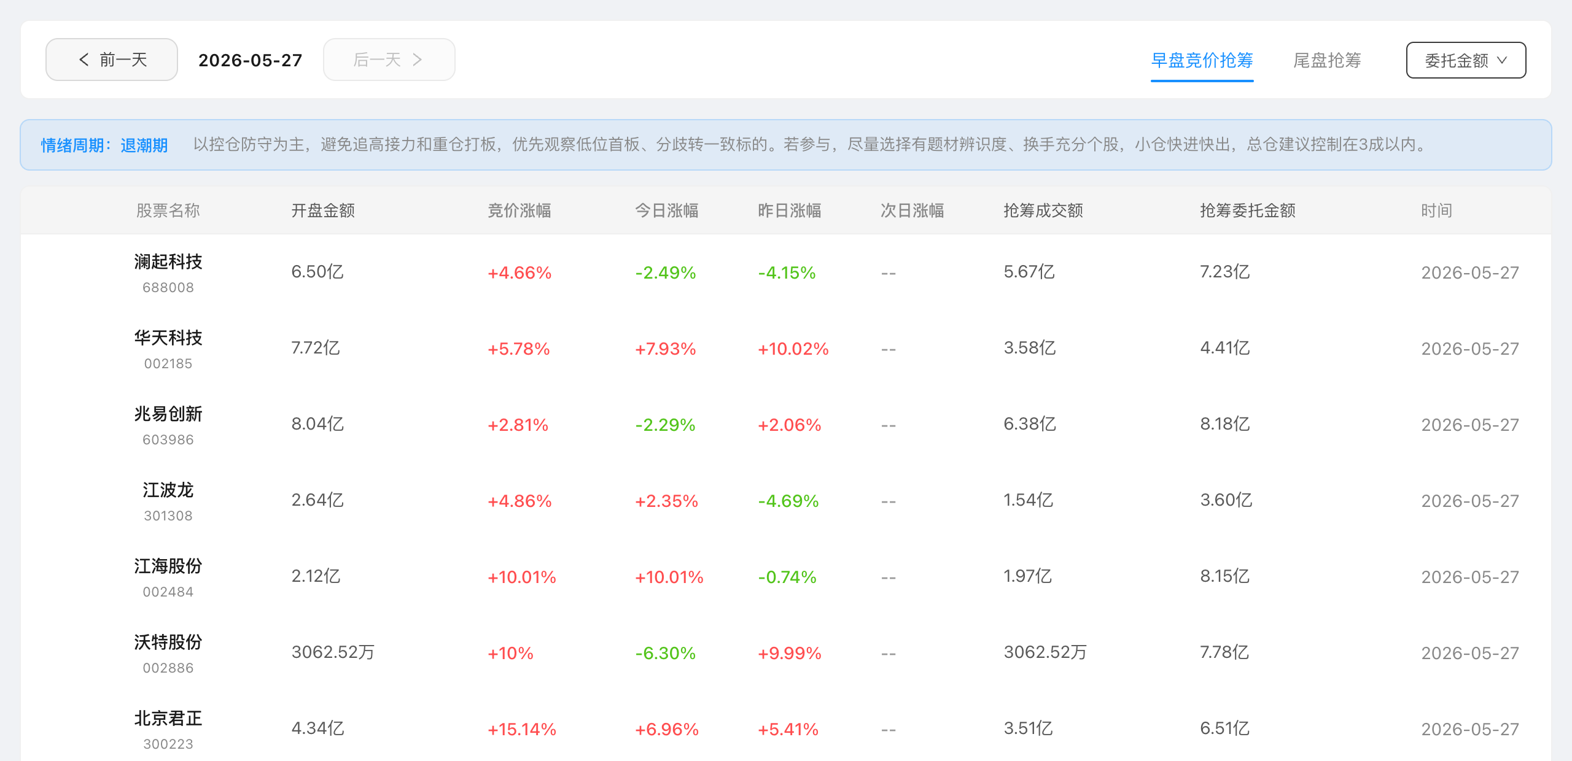Click the 竞价涨幅 column header

(519, 211)
